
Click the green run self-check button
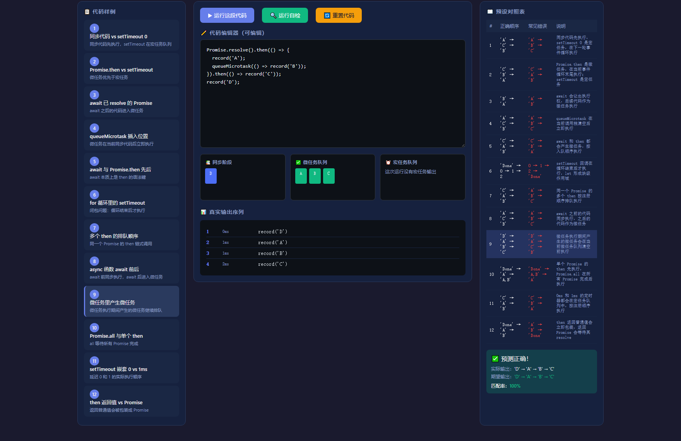285,15
